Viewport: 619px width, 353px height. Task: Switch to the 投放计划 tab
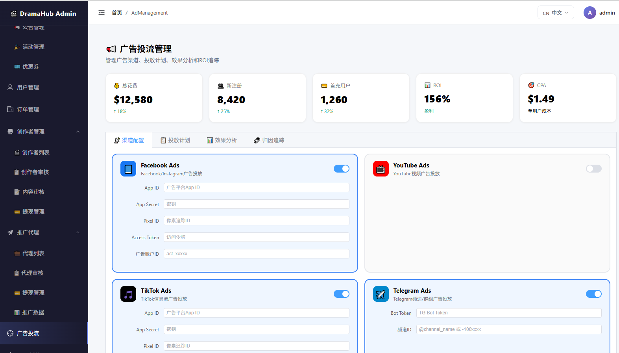pyautogui.click(x=176, y=140)
